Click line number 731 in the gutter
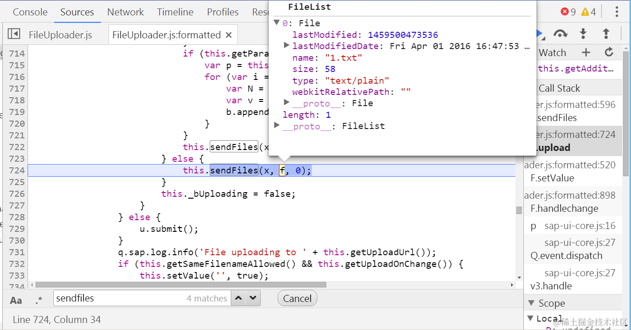Viewport: 631px width, 330px height. point(17,252)
